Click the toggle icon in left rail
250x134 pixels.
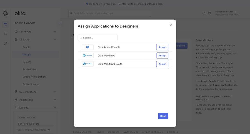coord(5,24)
